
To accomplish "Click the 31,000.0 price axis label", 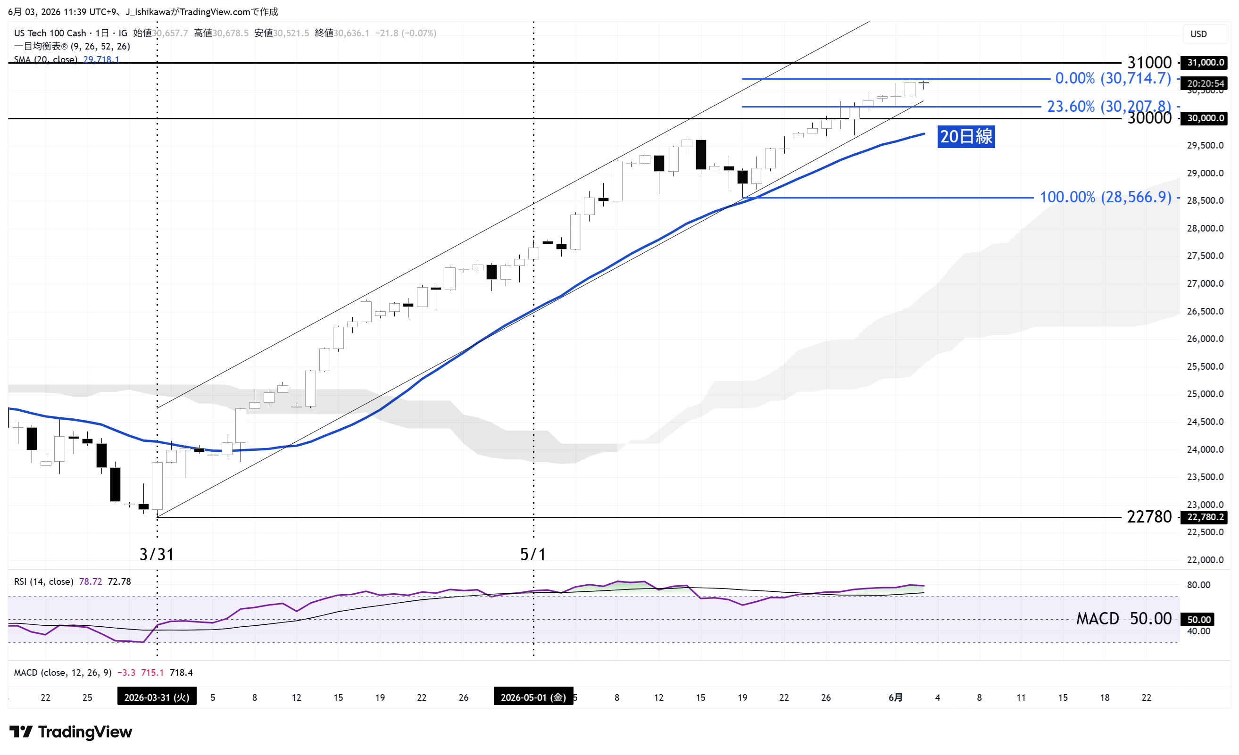I will point(1204,62).
